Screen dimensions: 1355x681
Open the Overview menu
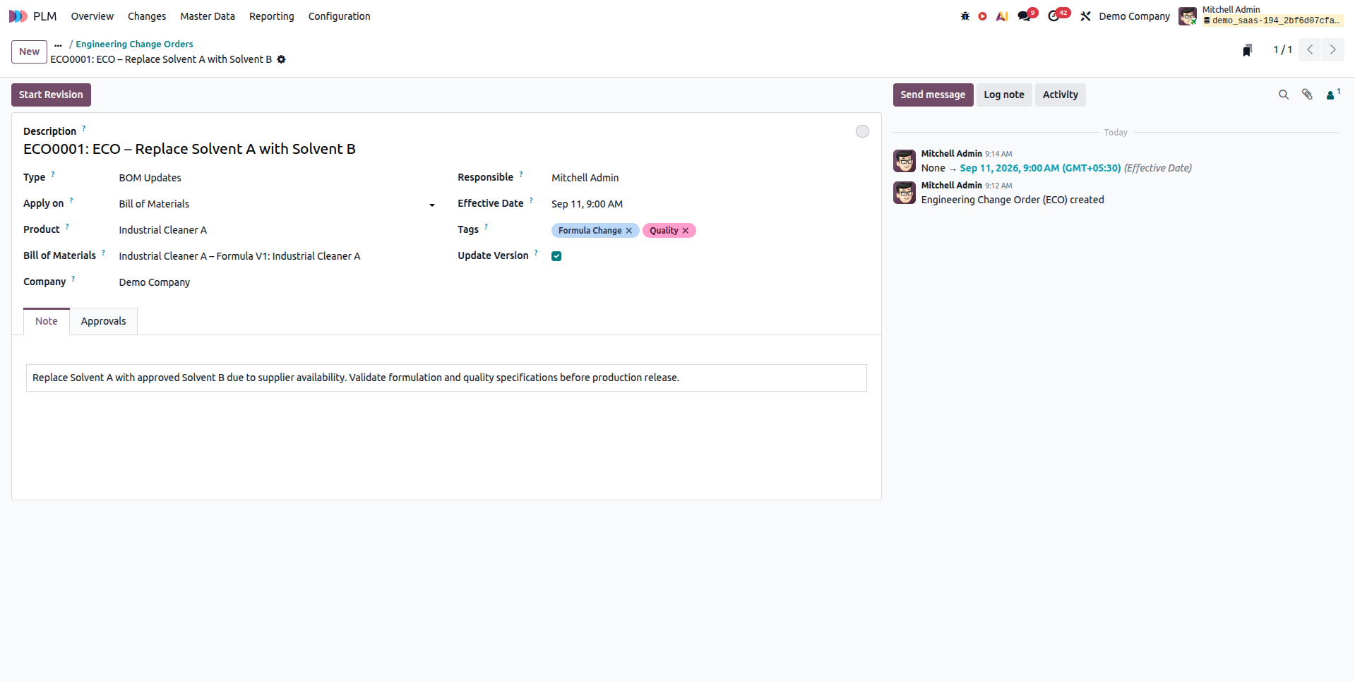[92, 16]
